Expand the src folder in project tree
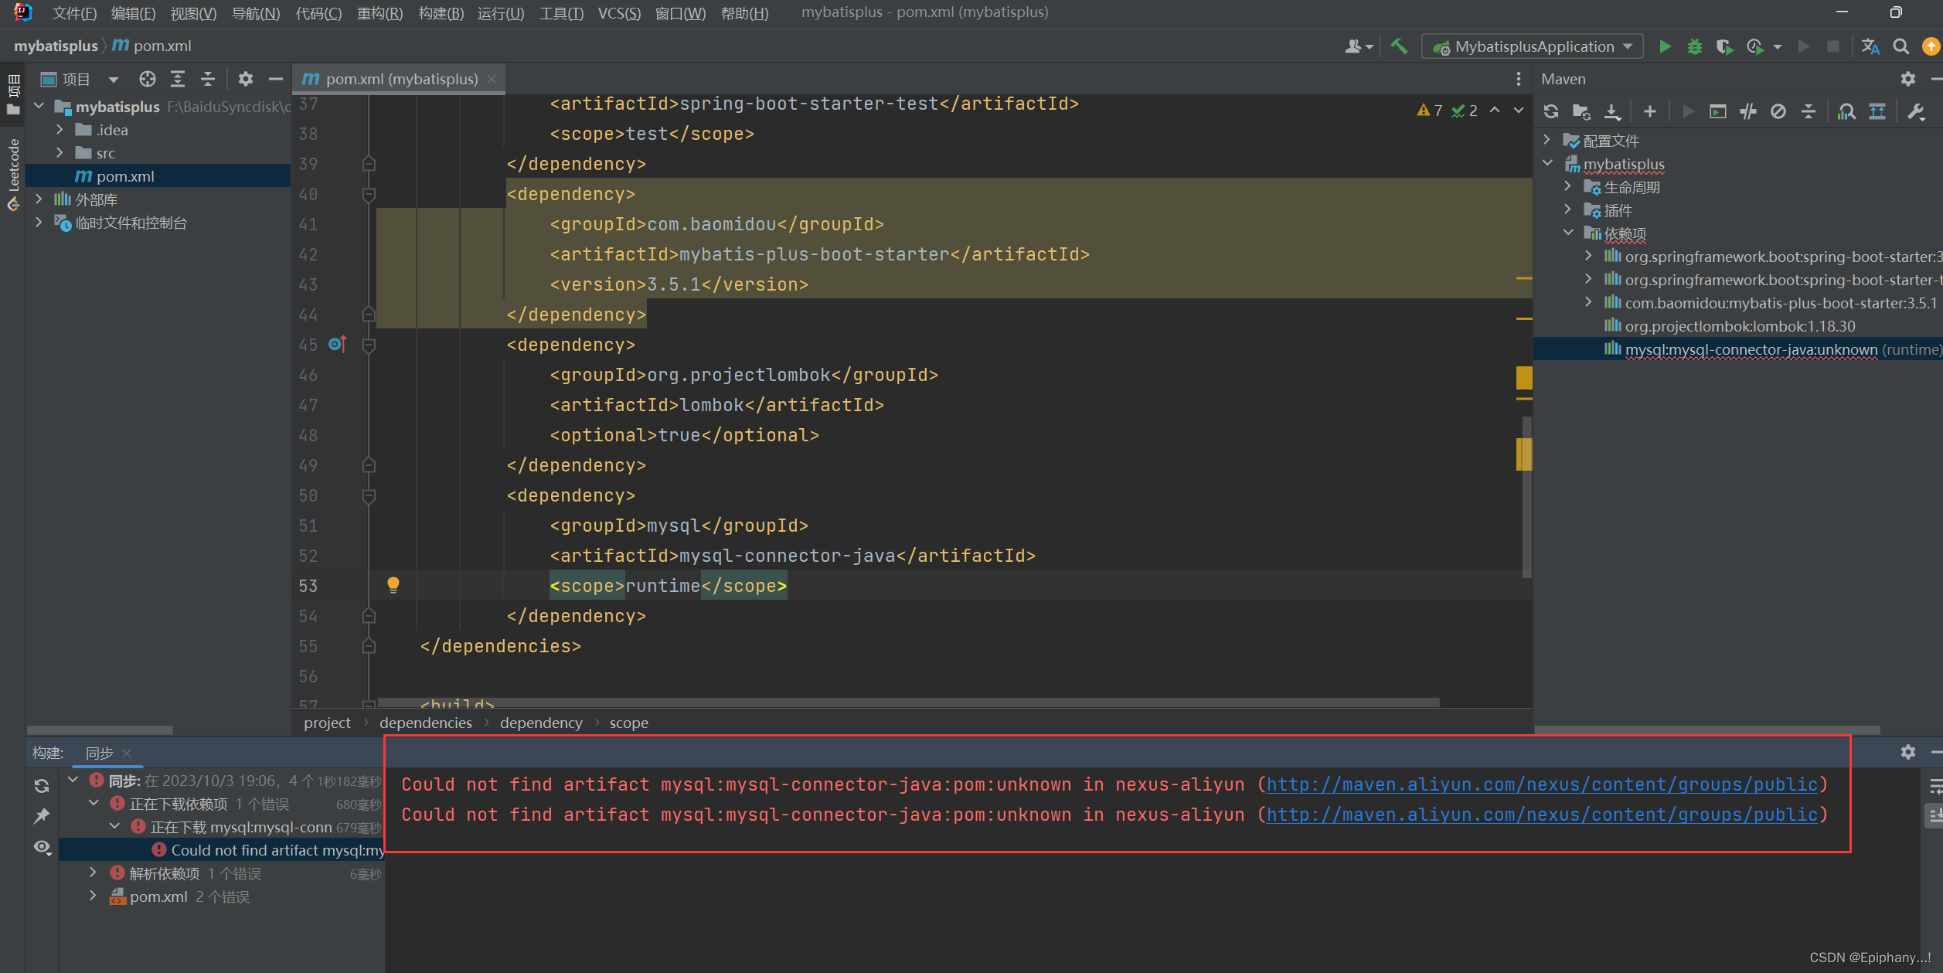This screenshot has height=973, width=1943. coord(60,153)
